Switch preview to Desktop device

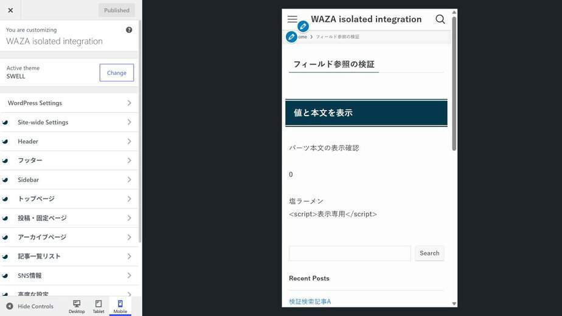77,307
